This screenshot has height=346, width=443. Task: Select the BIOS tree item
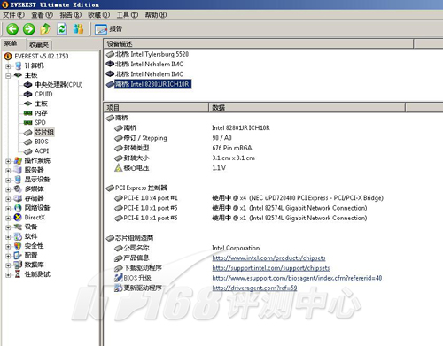(41, 142)
